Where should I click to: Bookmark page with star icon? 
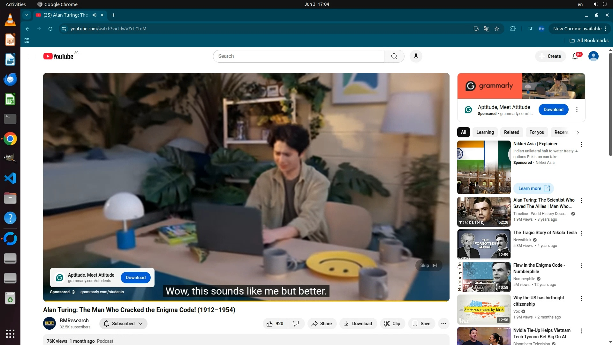497,29
